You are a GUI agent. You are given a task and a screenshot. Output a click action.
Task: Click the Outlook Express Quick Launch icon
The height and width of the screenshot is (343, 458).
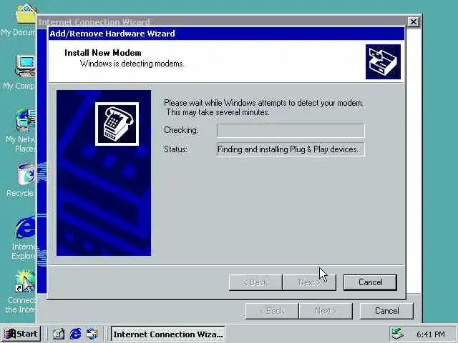click(92, 334)
